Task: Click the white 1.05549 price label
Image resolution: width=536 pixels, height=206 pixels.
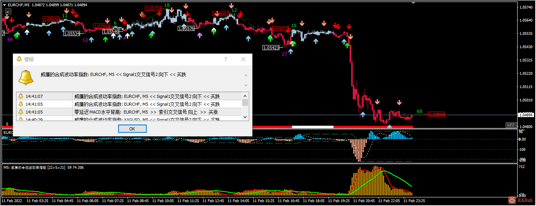Action: point(111,32)
